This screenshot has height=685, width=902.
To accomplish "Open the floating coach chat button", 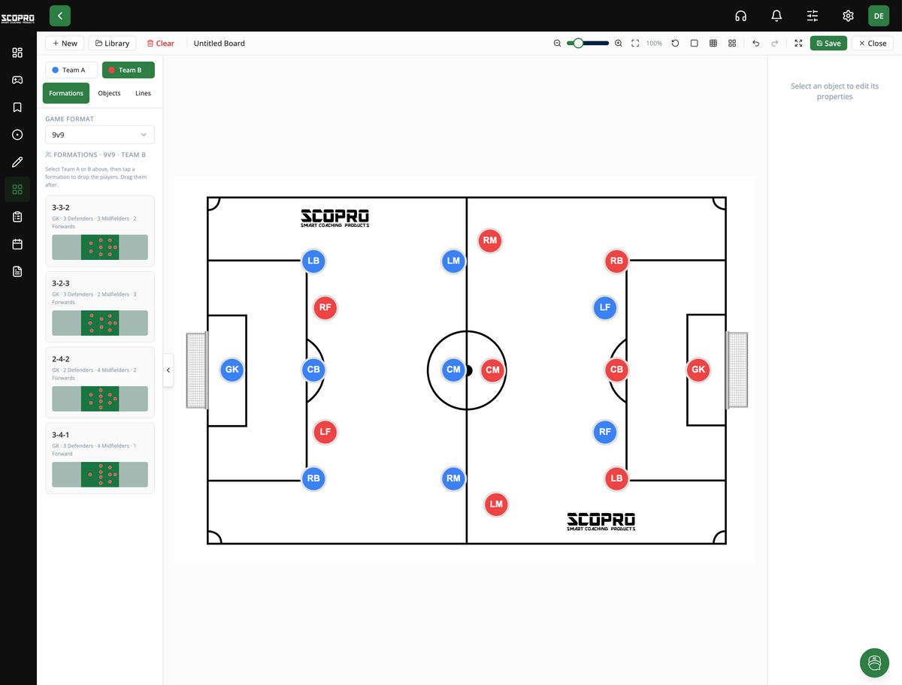I will tap(874, 663).
